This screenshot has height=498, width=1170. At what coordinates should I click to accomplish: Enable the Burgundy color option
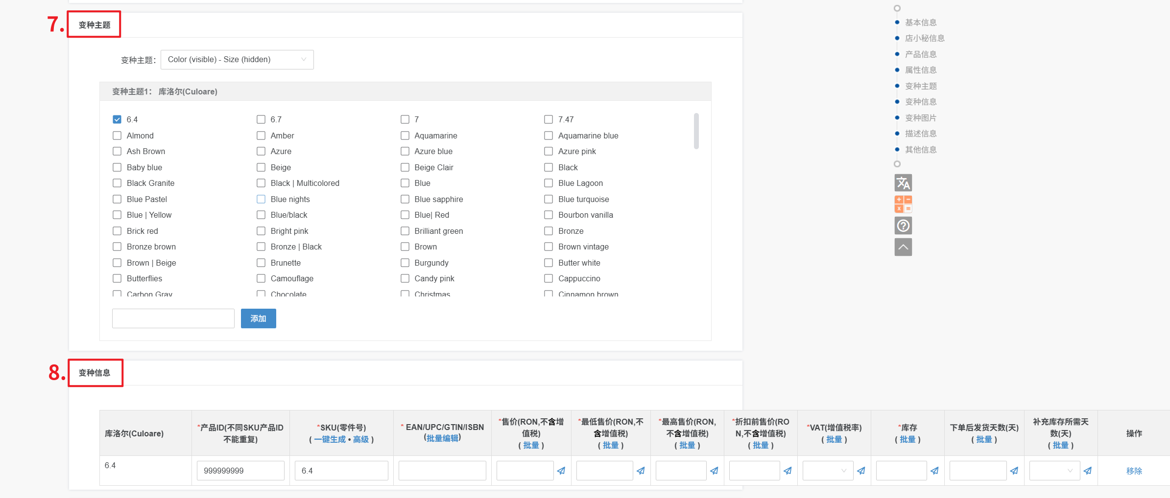click(x=405, y=263)
